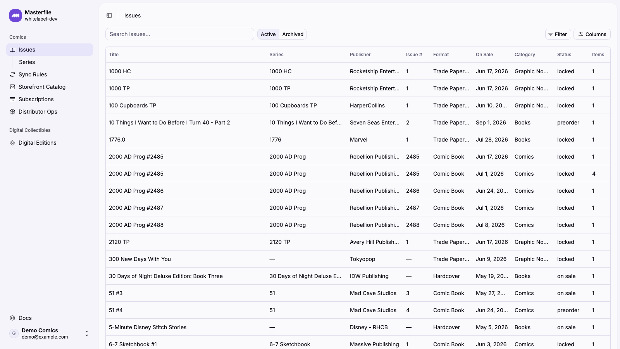620x349 pixels.
Task: Expand the Demo Comics account switcher chevron
Action: [x=87, y=333]
